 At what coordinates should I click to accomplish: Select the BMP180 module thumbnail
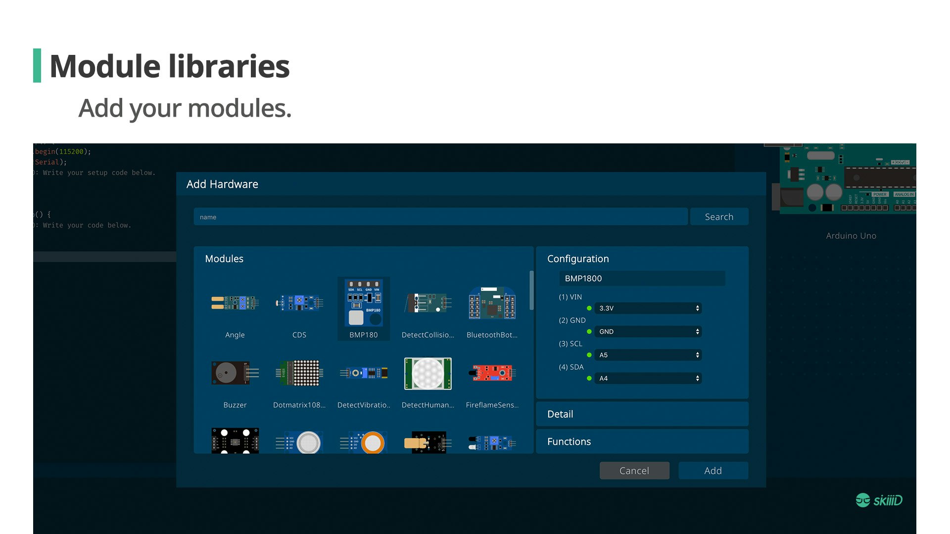pos(364,303)
